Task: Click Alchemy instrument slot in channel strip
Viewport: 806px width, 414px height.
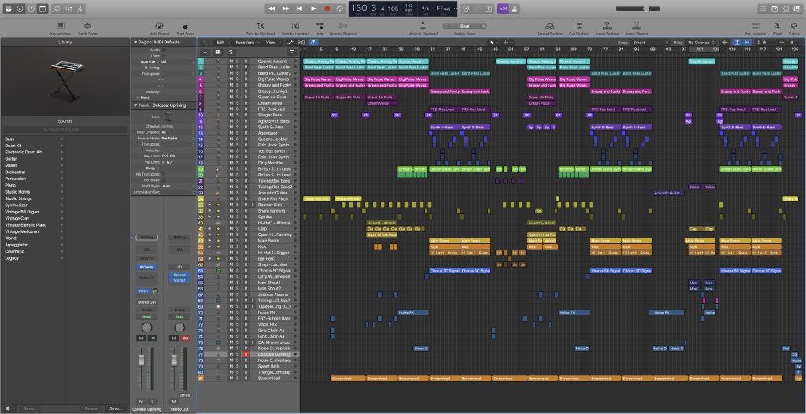Action: pyautogui.click(x=146, y=268)
